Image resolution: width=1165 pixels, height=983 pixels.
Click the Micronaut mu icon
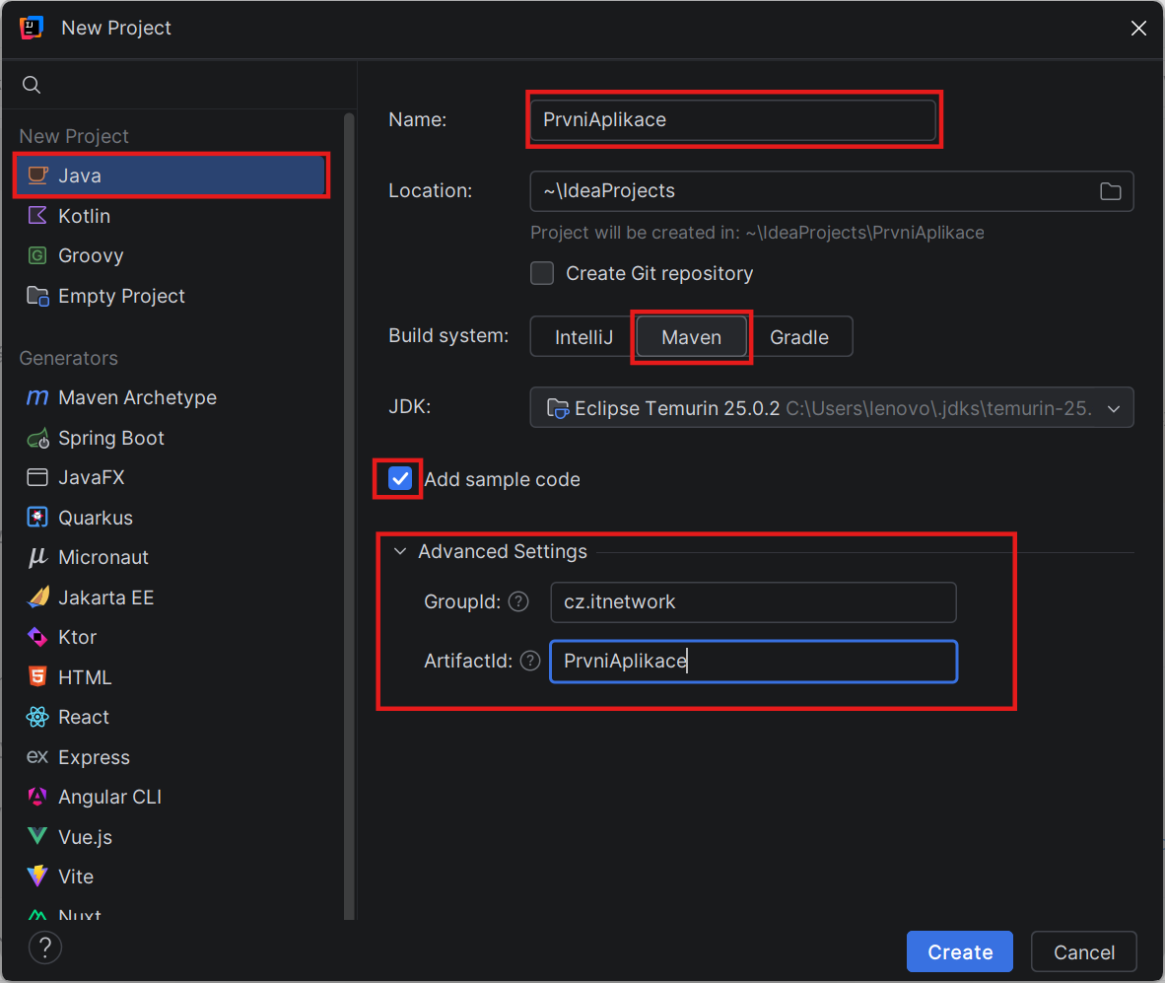tap(37, 557)
